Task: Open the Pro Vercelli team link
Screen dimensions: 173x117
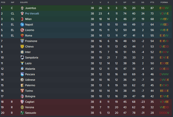Action: [32, 13]
